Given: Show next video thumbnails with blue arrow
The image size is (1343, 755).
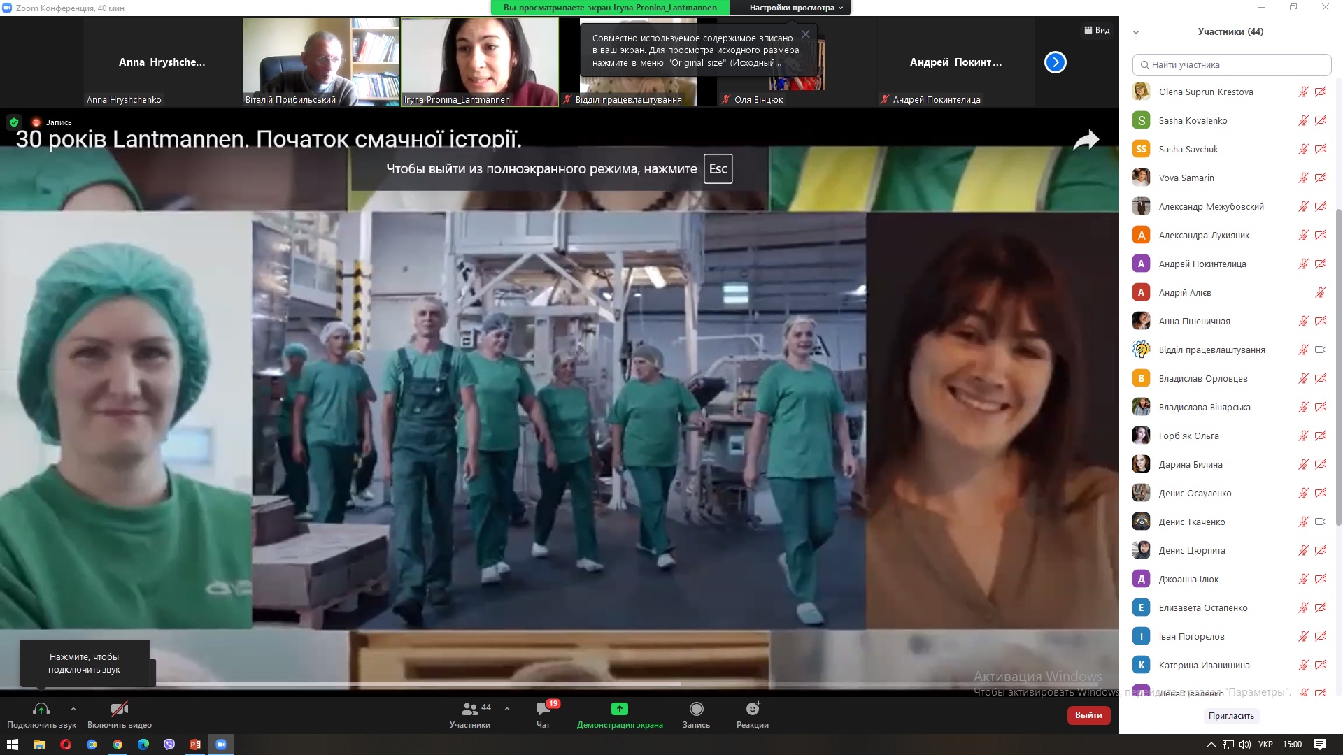Looking at the screenshot, I should [1055, 62].
